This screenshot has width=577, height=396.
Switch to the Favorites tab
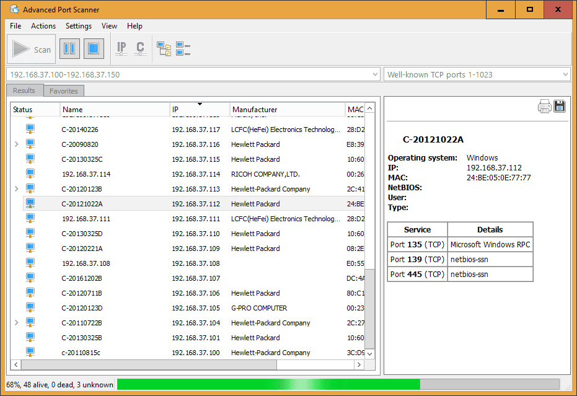[64, 91]
